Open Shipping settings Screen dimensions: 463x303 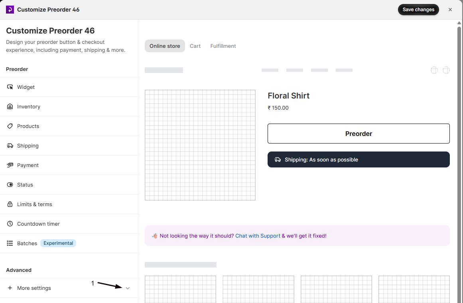[69, 146]
